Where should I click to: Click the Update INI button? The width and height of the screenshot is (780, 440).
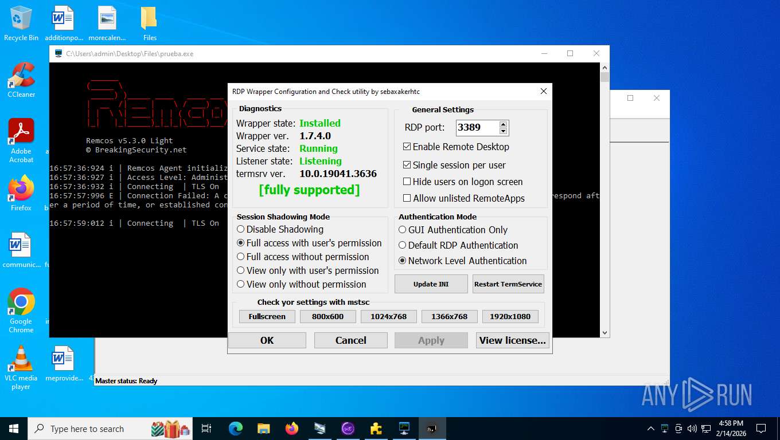pyautogui.click(x=431, y=284)
